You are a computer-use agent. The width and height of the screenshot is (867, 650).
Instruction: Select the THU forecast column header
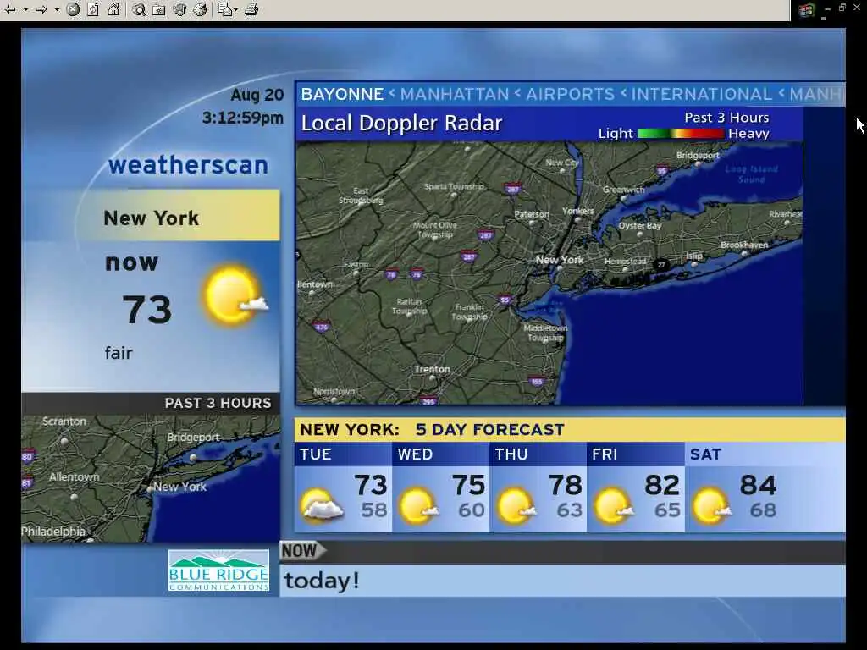click(x=538, y=454)
